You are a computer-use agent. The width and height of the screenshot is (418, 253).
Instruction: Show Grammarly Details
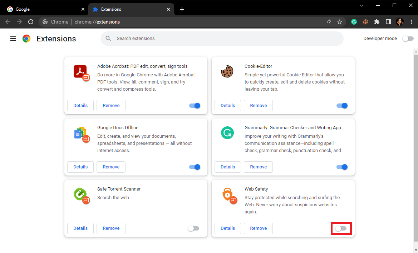point(228,167)
